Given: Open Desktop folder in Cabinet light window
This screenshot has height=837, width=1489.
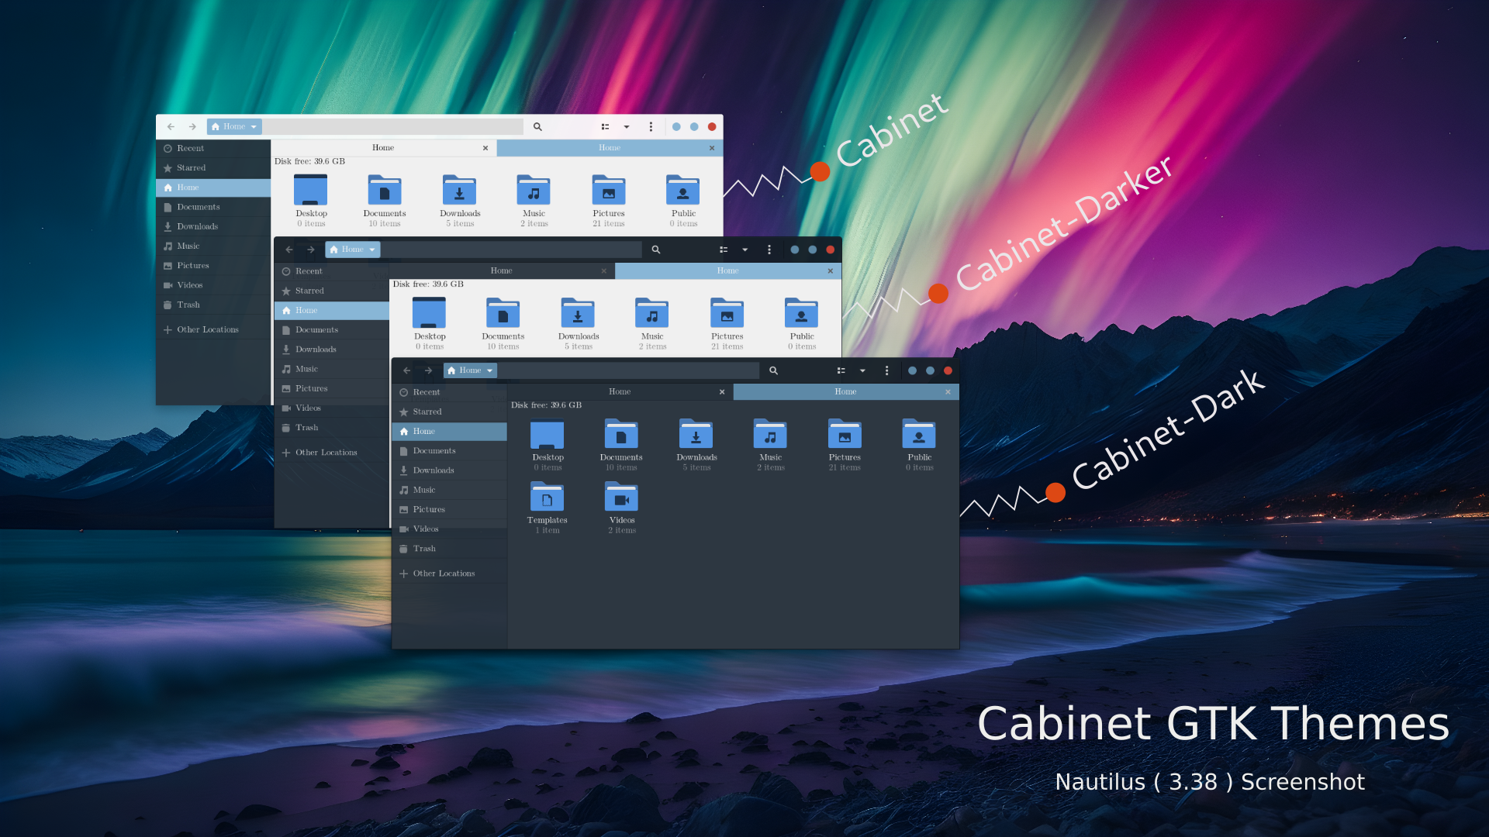Looking at the screenshot, I should 310,190.
